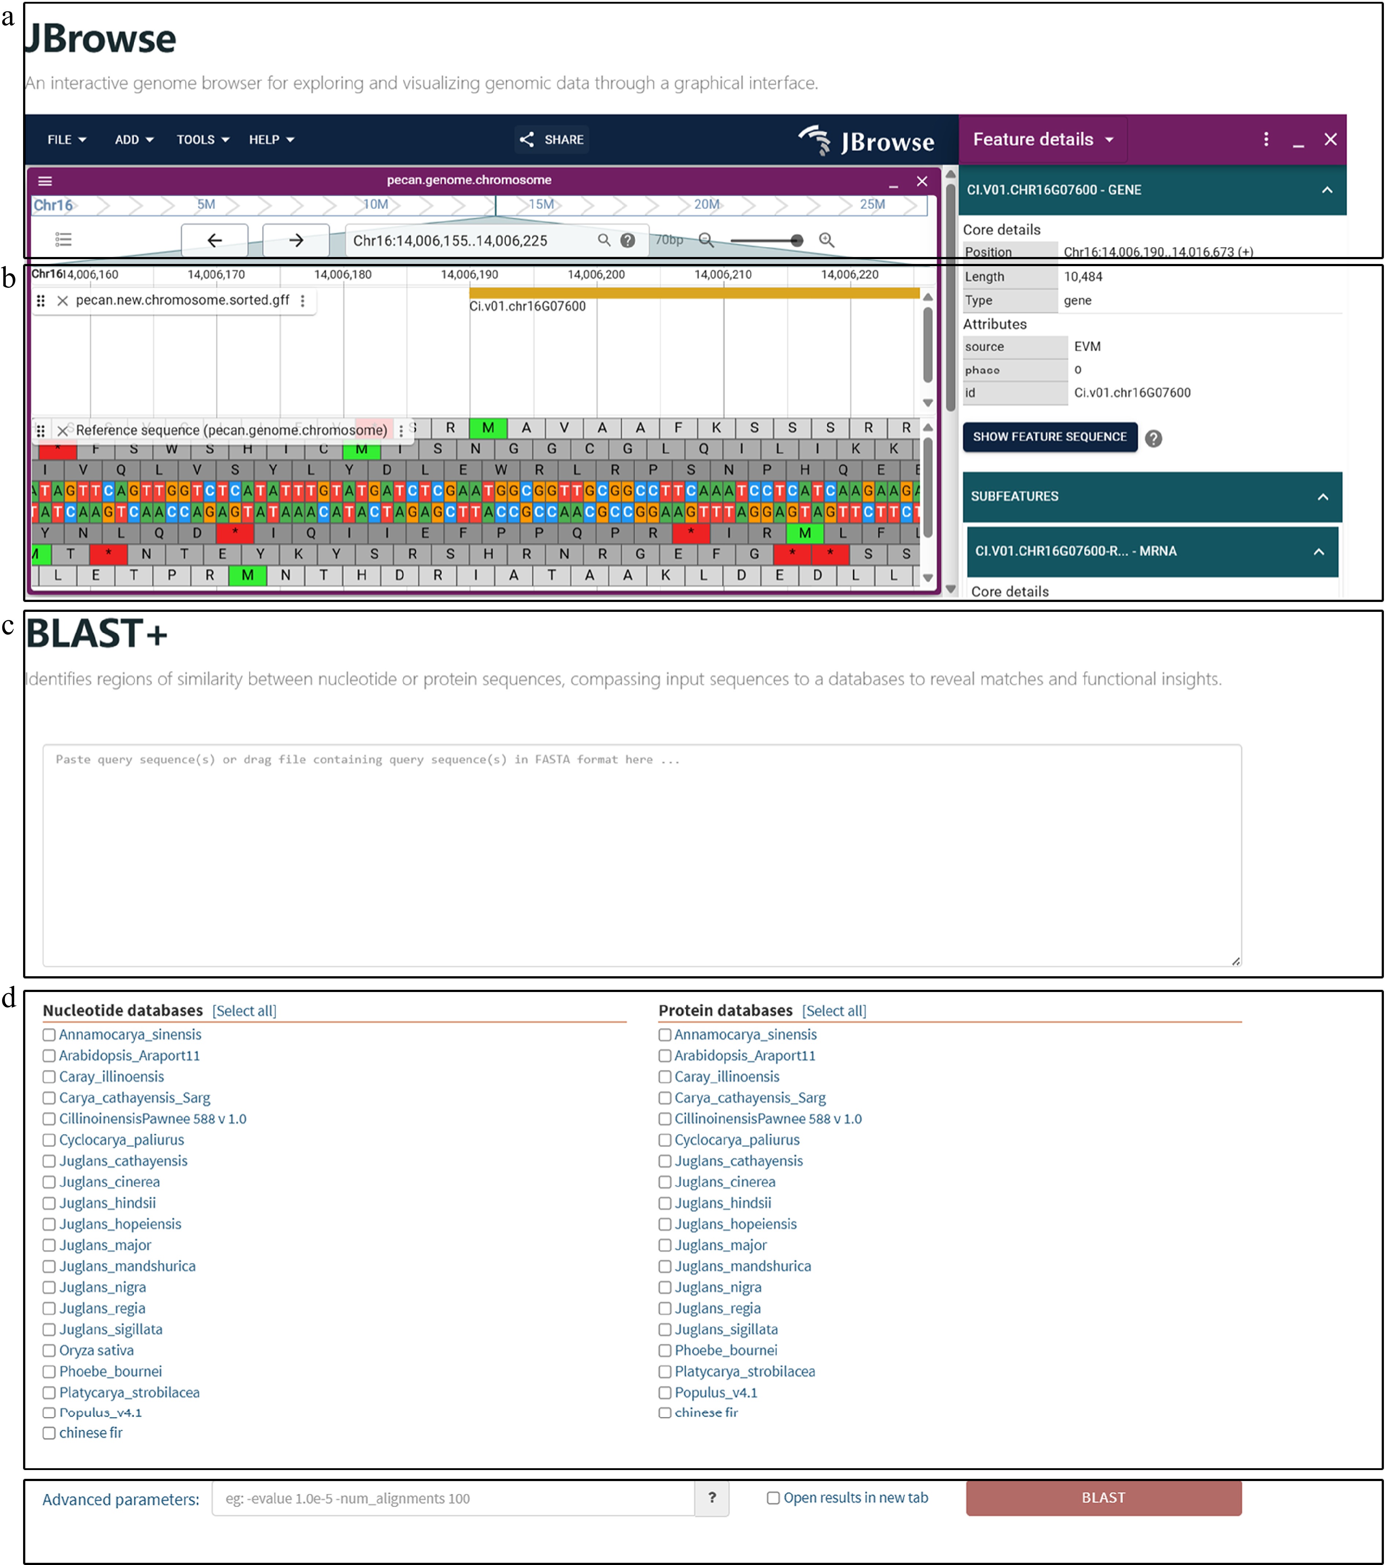Screen dimensions: 1385x1565
Task: Open the track selector list icon
Action: click(63, 240)
